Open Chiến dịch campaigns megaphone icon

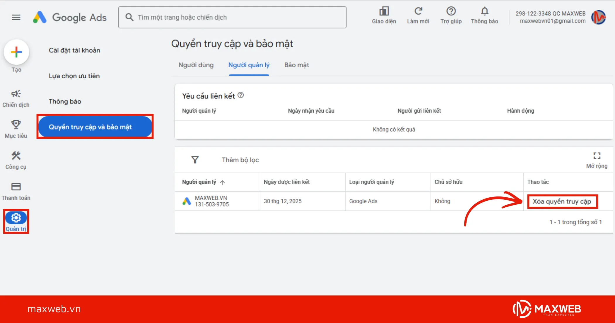(16, 94)
